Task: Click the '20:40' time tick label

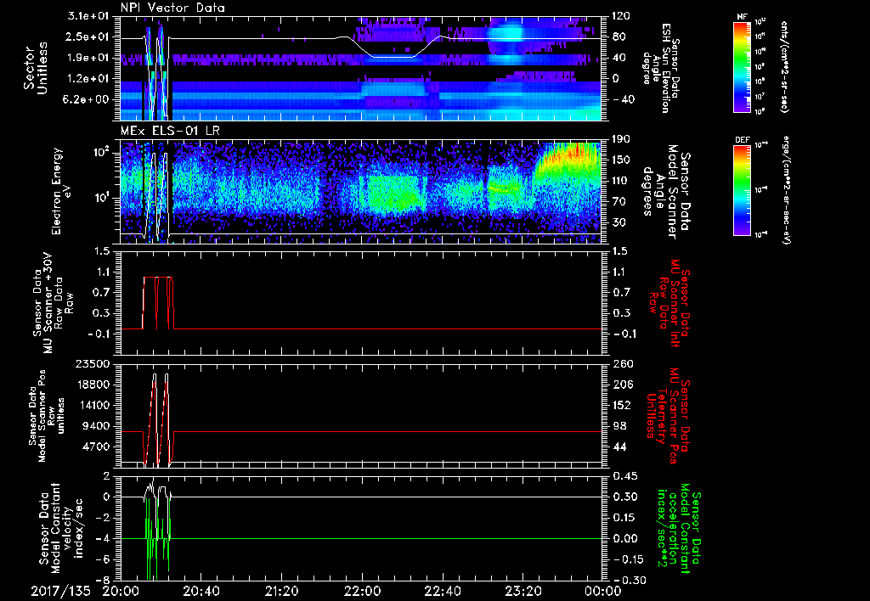Action: [x=201, y=591]
